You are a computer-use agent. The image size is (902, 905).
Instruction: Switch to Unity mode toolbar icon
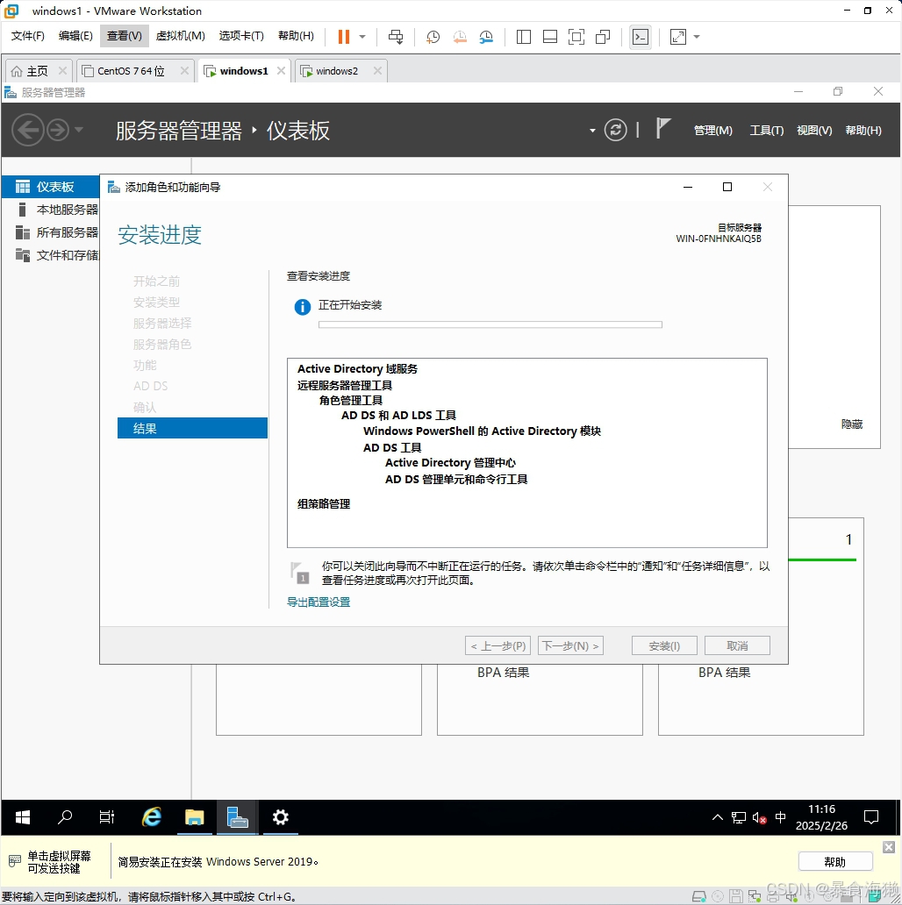coord(603,37)
